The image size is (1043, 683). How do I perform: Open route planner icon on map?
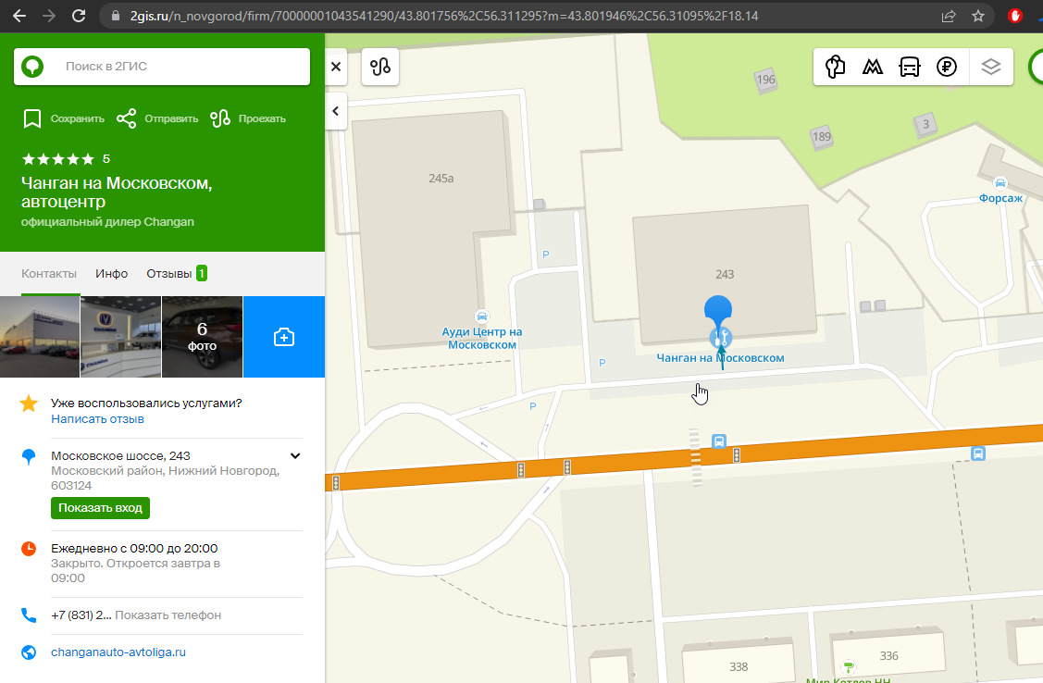click(380, 67)
